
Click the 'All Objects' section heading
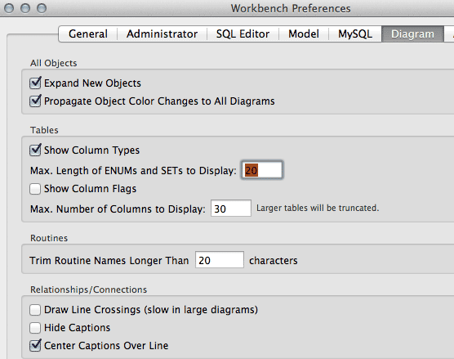[x=54, y=63]
